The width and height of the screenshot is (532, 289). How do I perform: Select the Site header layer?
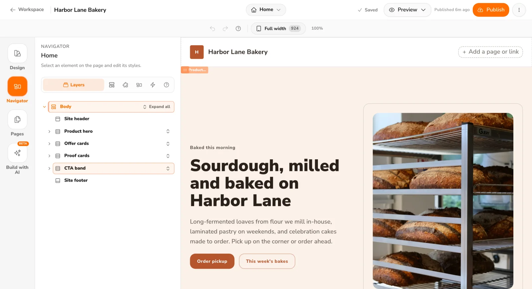click(x=113, y=119)
